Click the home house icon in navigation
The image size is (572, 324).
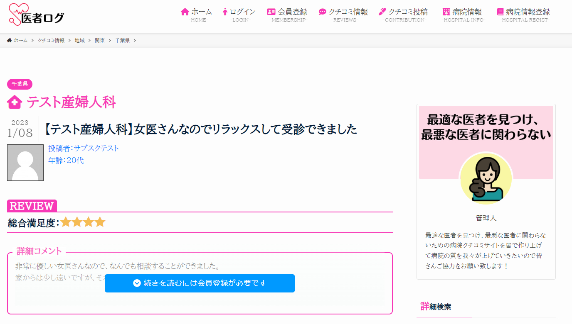tap(185, 12)
